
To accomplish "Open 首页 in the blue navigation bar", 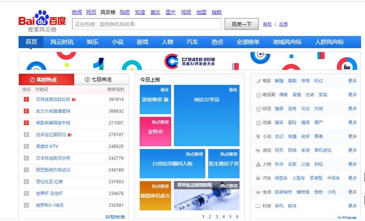I will coord(31,42).
